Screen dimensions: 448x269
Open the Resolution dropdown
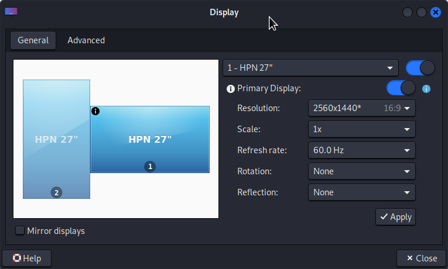click(361, 108)
